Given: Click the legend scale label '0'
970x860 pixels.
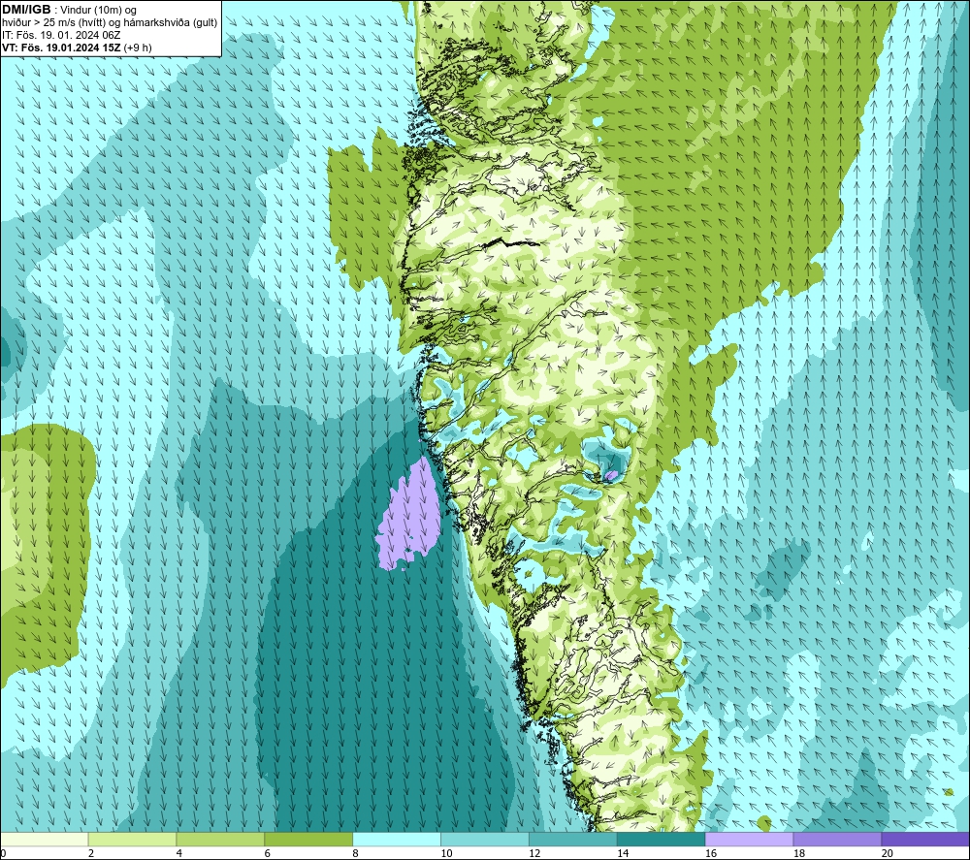Looking at the screenshot, I should (x=3, y=853).
